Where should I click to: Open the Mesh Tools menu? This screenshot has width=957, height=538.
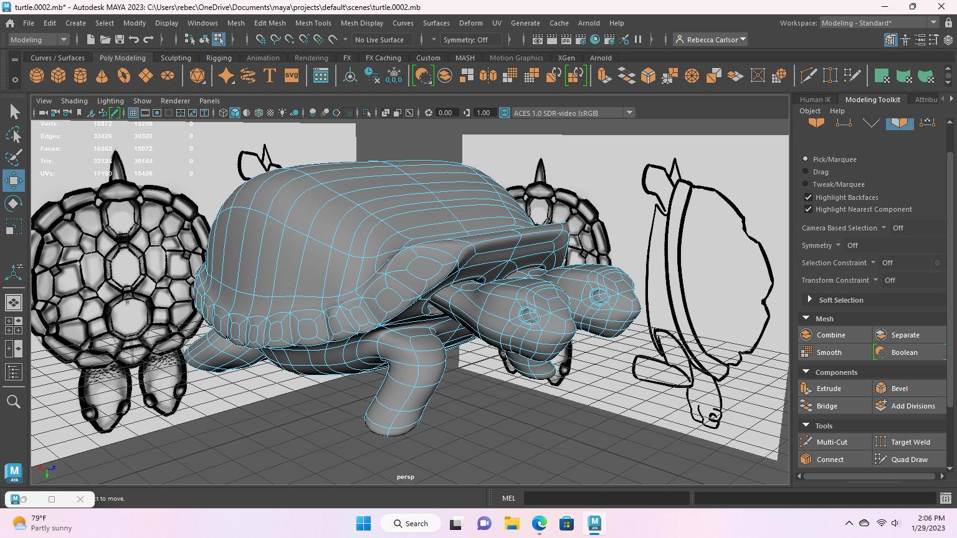pyautogui.click(x=313, y=23)
